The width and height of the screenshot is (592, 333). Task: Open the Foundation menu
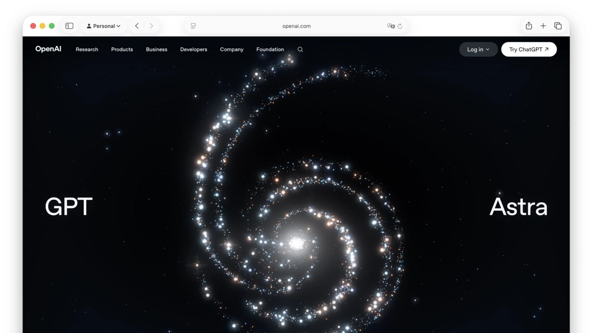pos(270,49)
